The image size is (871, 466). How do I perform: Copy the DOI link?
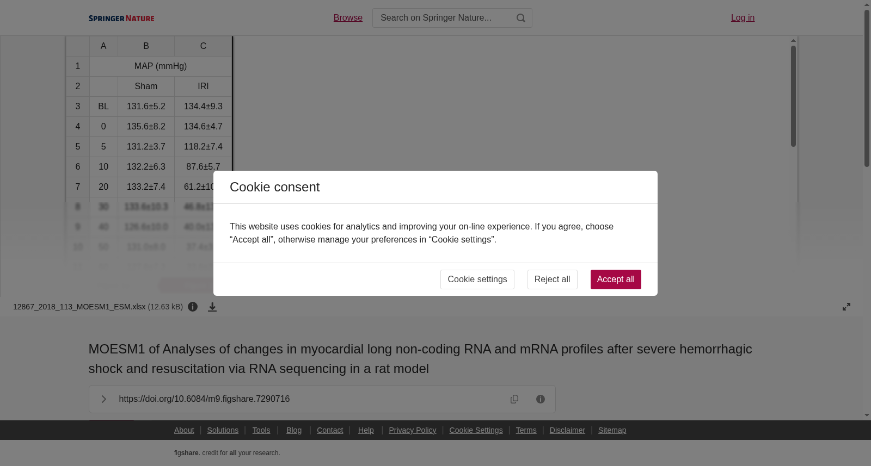coord(514,399)
